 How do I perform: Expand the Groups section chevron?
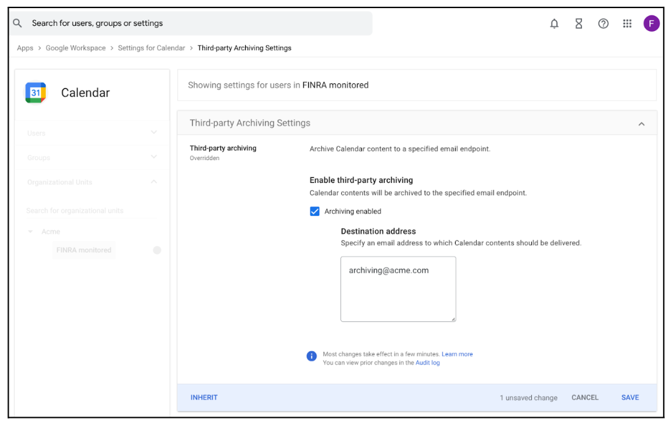click(x=154, y=157)
